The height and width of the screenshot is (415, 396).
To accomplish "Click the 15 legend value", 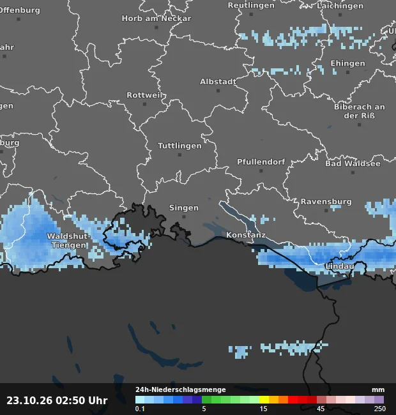I will 263,409.
